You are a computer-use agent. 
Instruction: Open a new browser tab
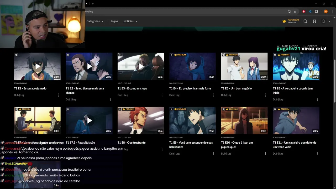[x=93, y=4]
